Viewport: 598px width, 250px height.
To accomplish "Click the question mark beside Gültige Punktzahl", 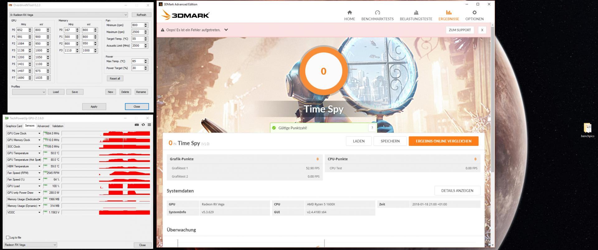I will 372,128.
